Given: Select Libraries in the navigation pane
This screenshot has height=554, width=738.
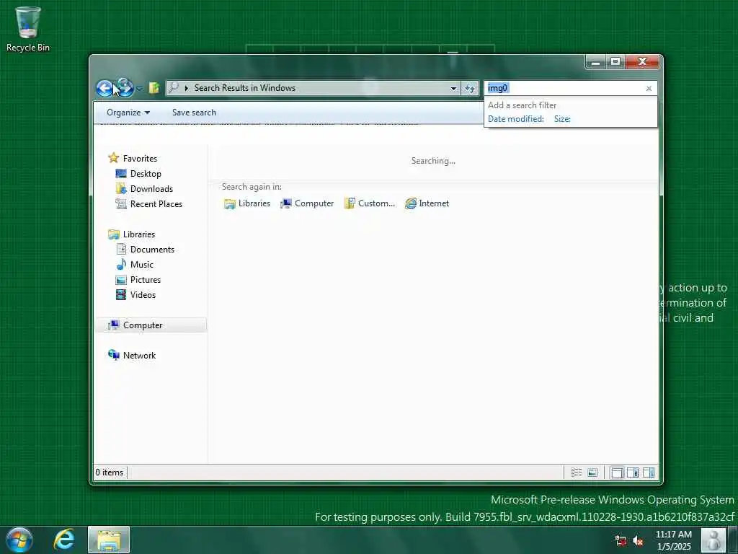Looking at the screenshot, I should tap(139, 234).
